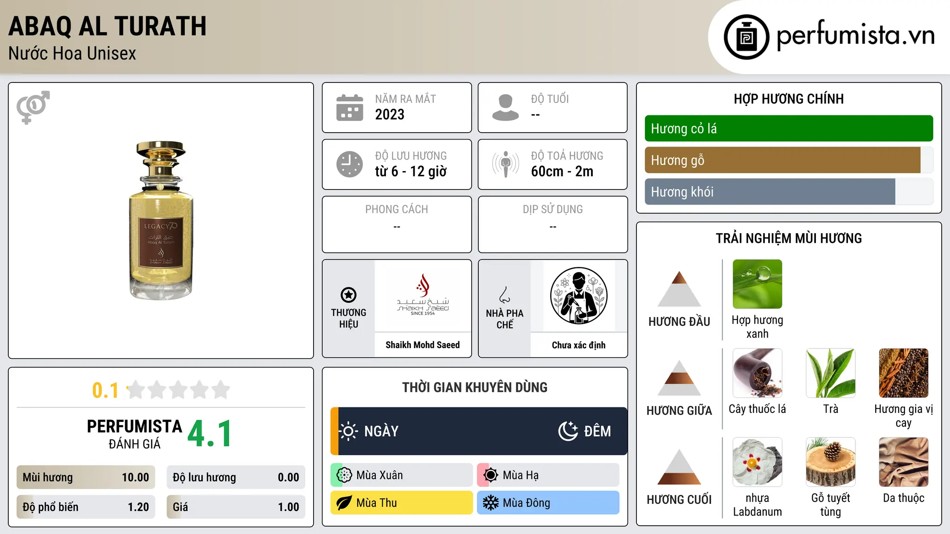Click the unisex gender symbol icon
The width and height of the screenshot is (950, 534).
coord(33,108)
